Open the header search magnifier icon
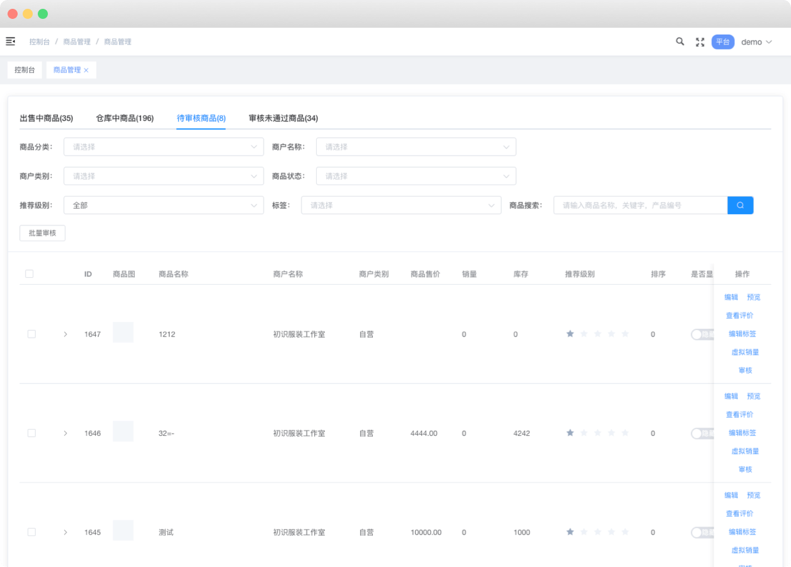The width and height of the screenshot is (791, 567). point(680,42)
